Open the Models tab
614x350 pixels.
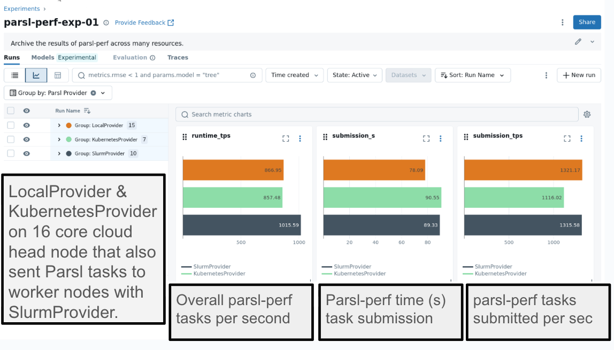click(x=43, y=58)
